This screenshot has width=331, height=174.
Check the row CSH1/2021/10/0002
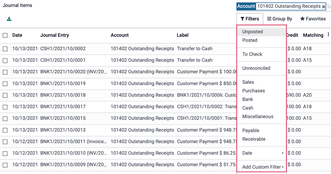pyautogui.click(x=5, y=49)
